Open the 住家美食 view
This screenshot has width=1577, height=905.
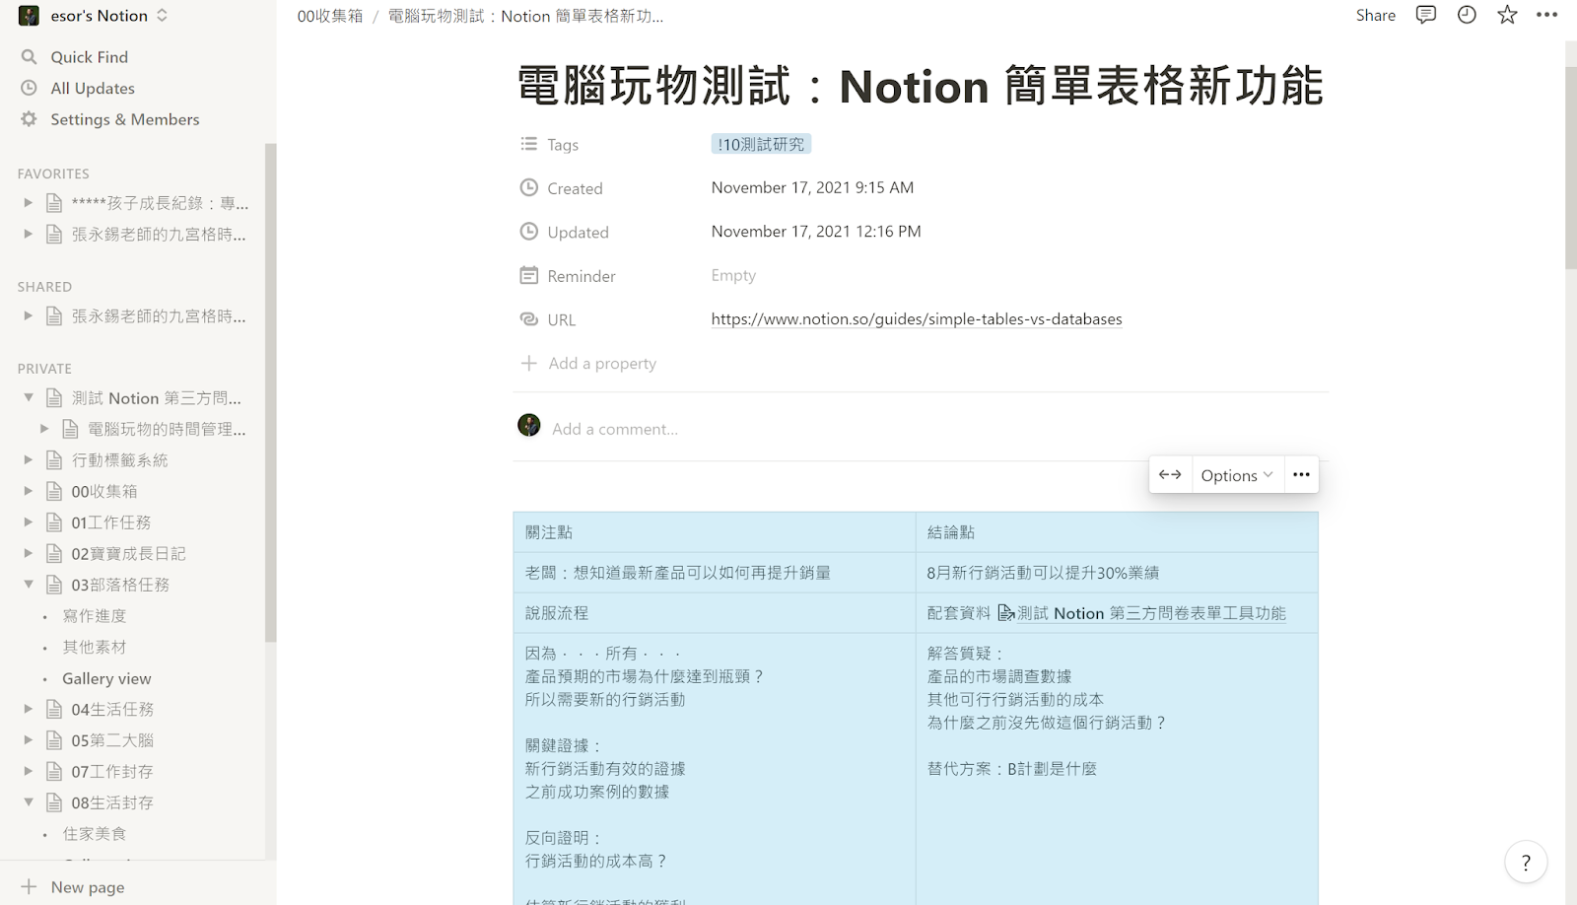[x=95, y=834]
